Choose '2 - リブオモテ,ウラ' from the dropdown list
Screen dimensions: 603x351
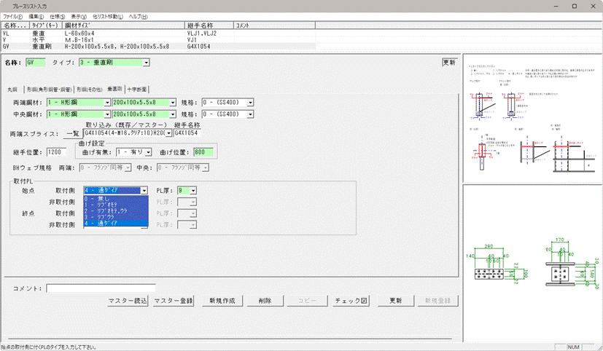115,210
